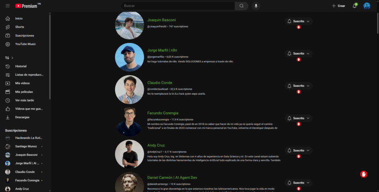Expand Suscrito dropdown for Facundo Corengia
This screenshot has width=379, height=192.
pos(308,118)
